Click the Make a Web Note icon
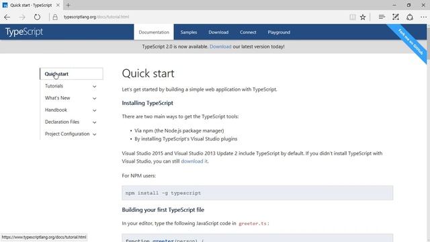430x242 pixels. (396, 17)
